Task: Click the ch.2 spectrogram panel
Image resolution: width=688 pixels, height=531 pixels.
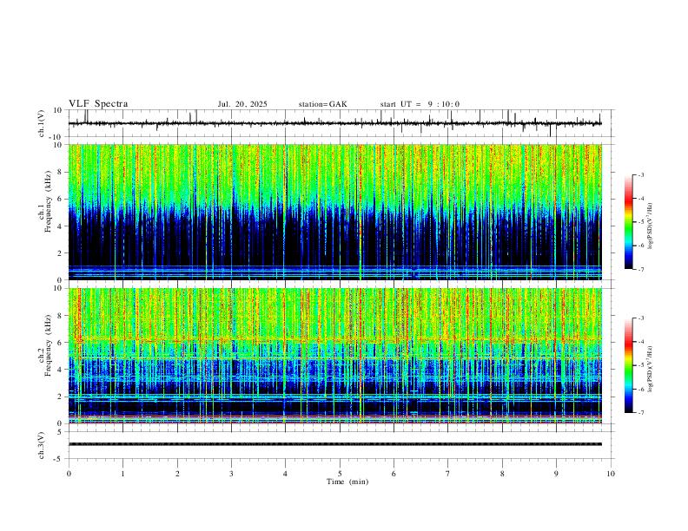Action: click(335, 356)
